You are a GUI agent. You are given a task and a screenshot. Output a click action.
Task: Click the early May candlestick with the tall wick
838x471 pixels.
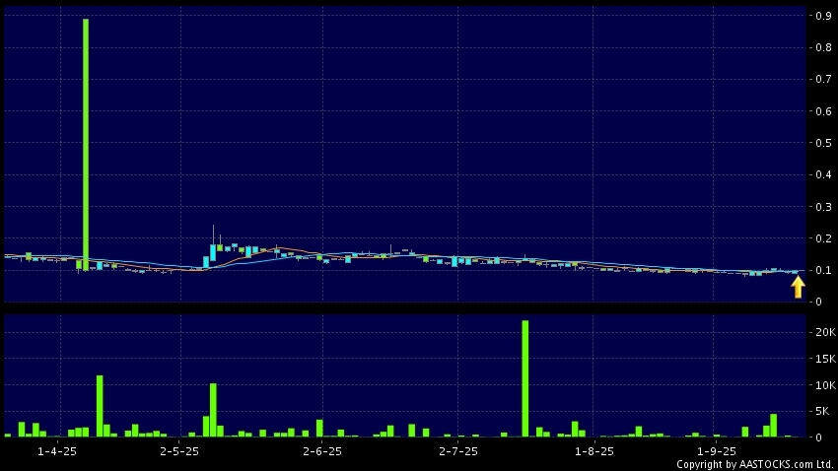pyautogui.click(x=213, y=243)
